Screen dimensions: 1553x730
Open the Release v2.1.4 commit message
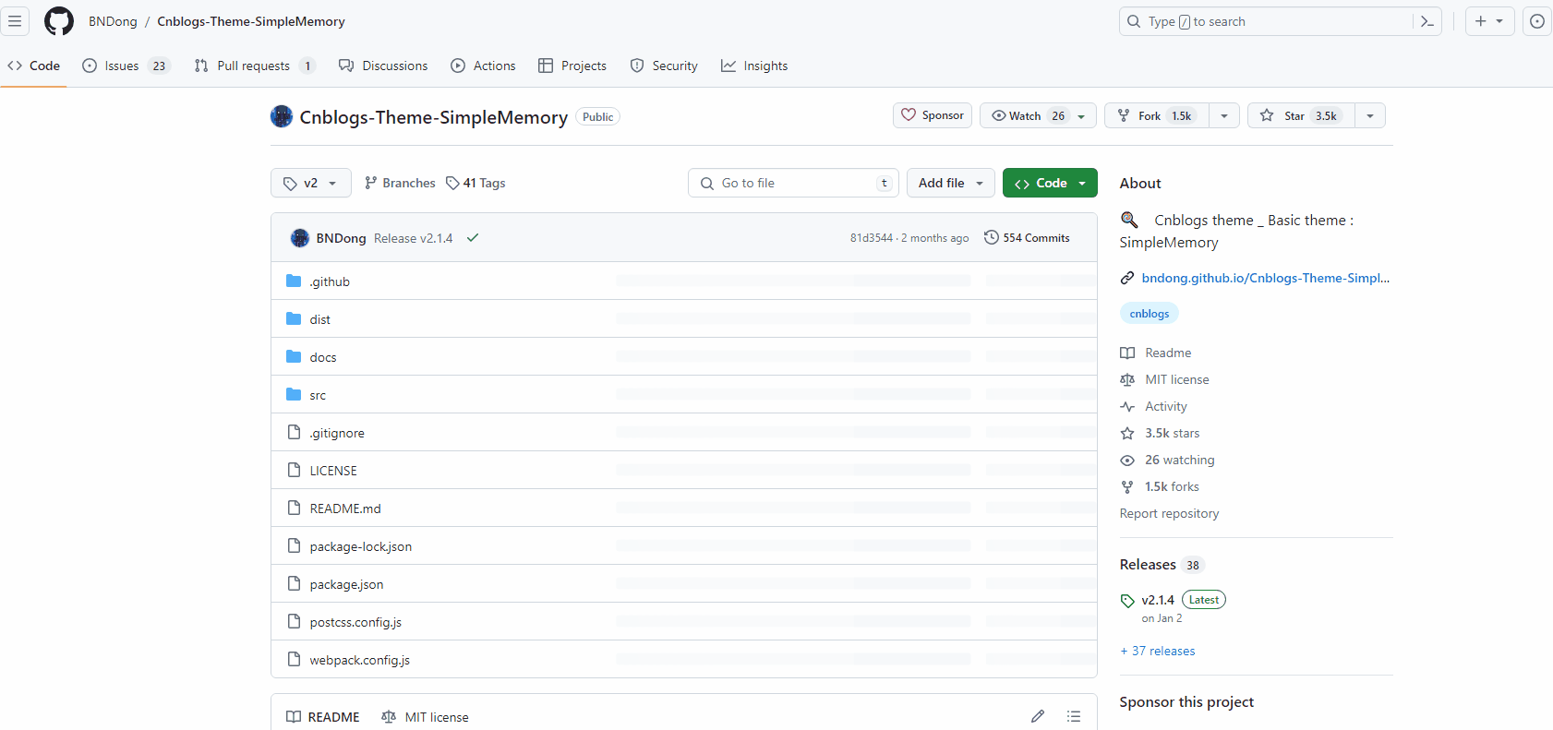[x=413, y=238]
